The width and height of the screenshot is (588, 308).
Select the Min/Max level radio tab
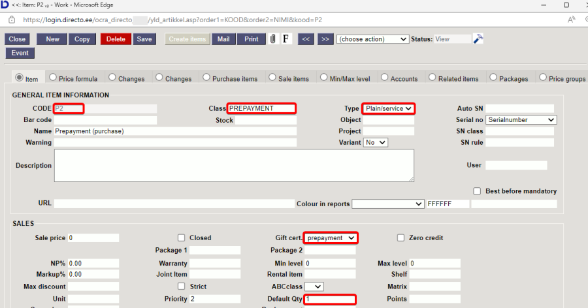323,77
